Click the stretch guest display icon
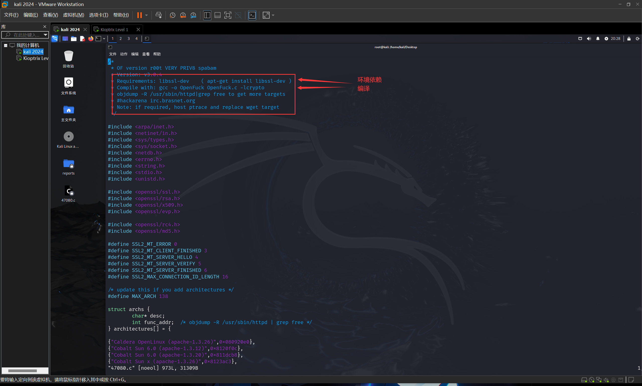Viewport: 642px width, 386px height. [x=266, y=15]
